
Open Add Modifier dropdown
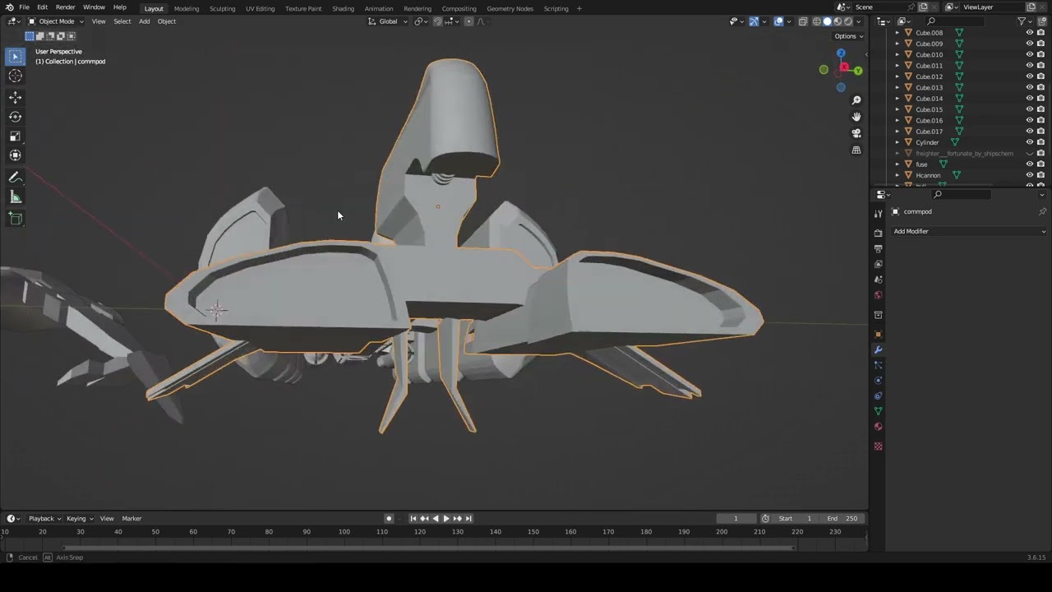[x=969, y=232]
